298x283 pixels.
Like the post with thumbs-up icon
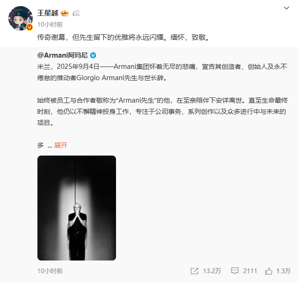(x=269, y=271)
